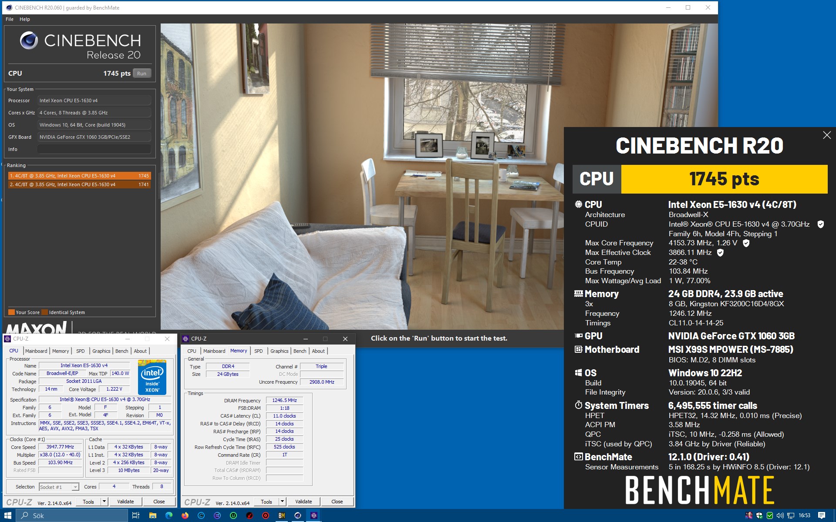Open the File menu in Cinebench
Viewport: 836px width, 522px height.
coord(10,19)
